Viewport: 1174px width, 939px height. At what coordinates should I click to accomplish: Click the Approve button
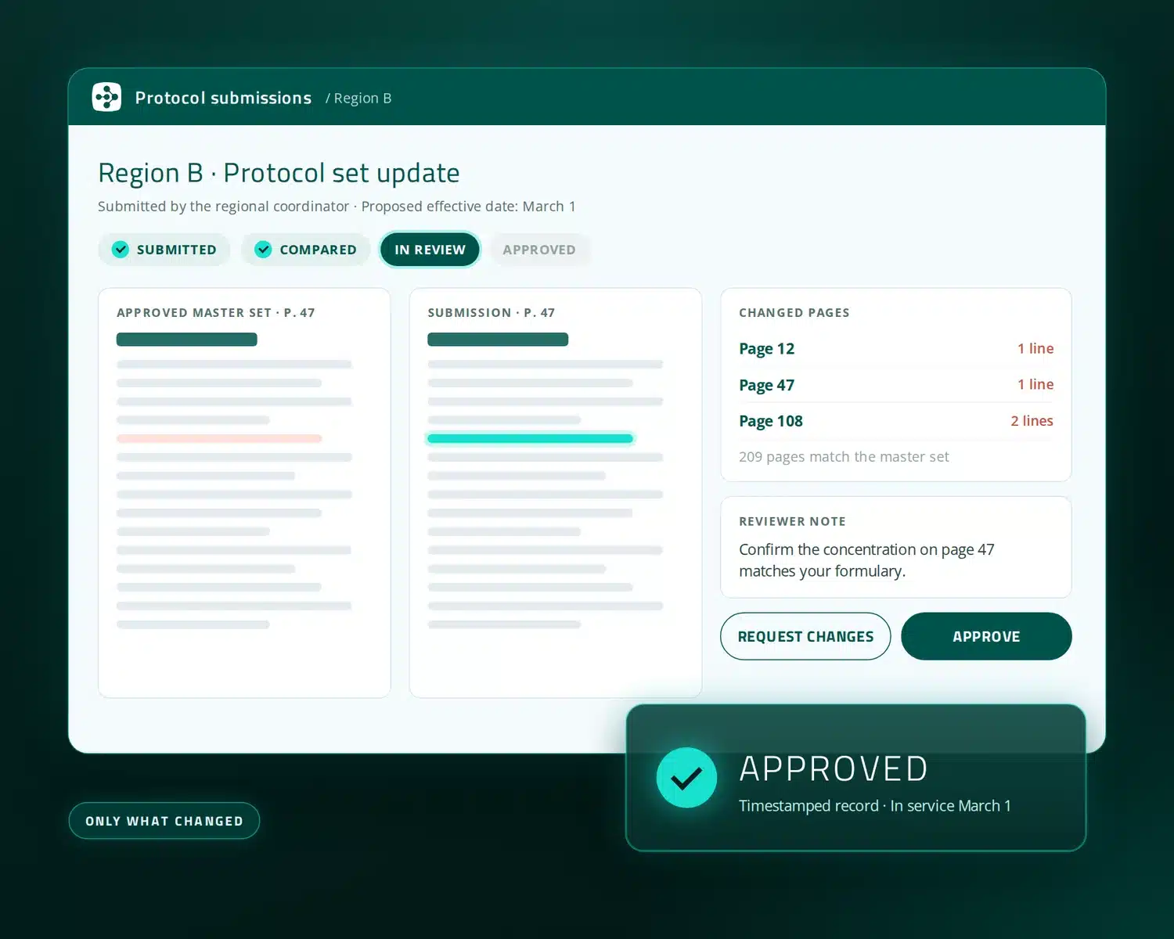click(986, 636)
